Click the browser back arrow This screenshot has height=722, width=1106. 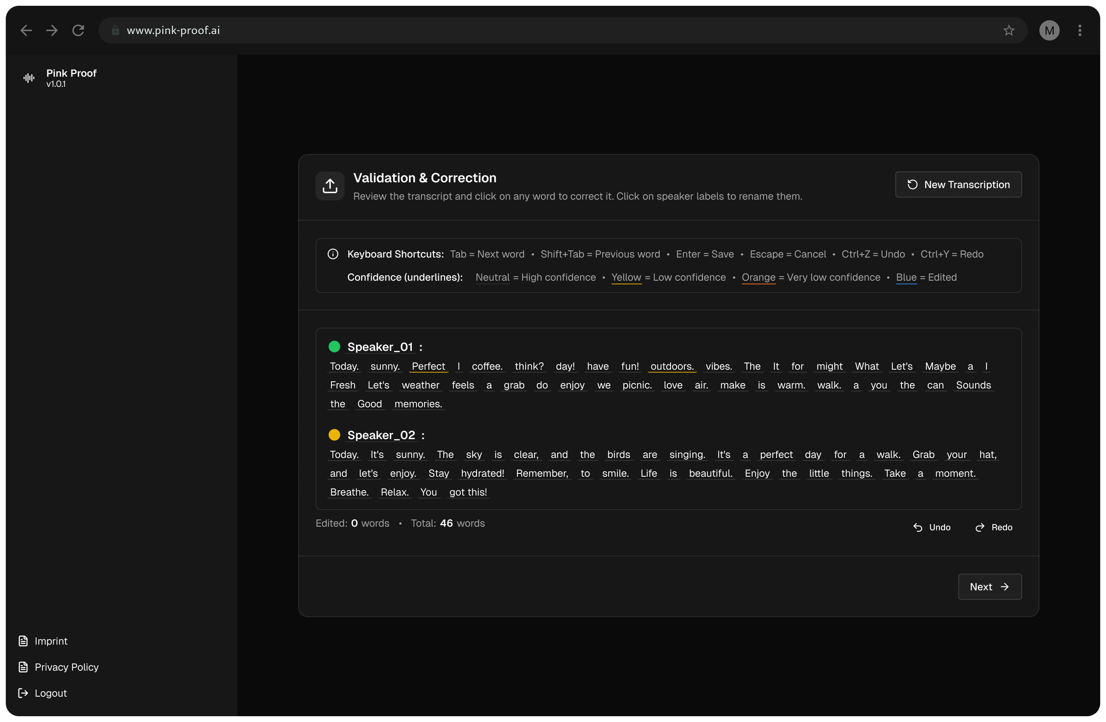[x=26, y=30]
